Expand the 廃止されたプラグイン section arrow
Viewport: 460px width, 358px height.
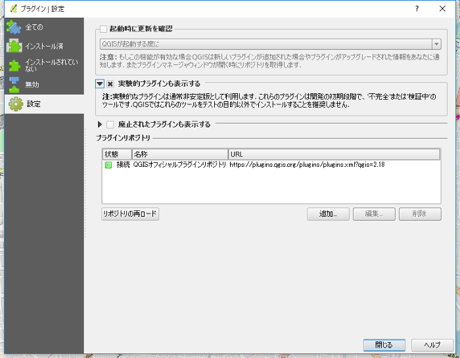point(100,124)
